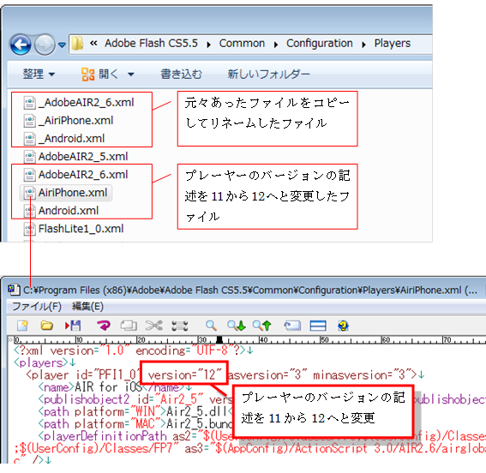Click Find Next magnifier with down arrow
Viewport: 486px width, 473px height.
pos(237,326)
